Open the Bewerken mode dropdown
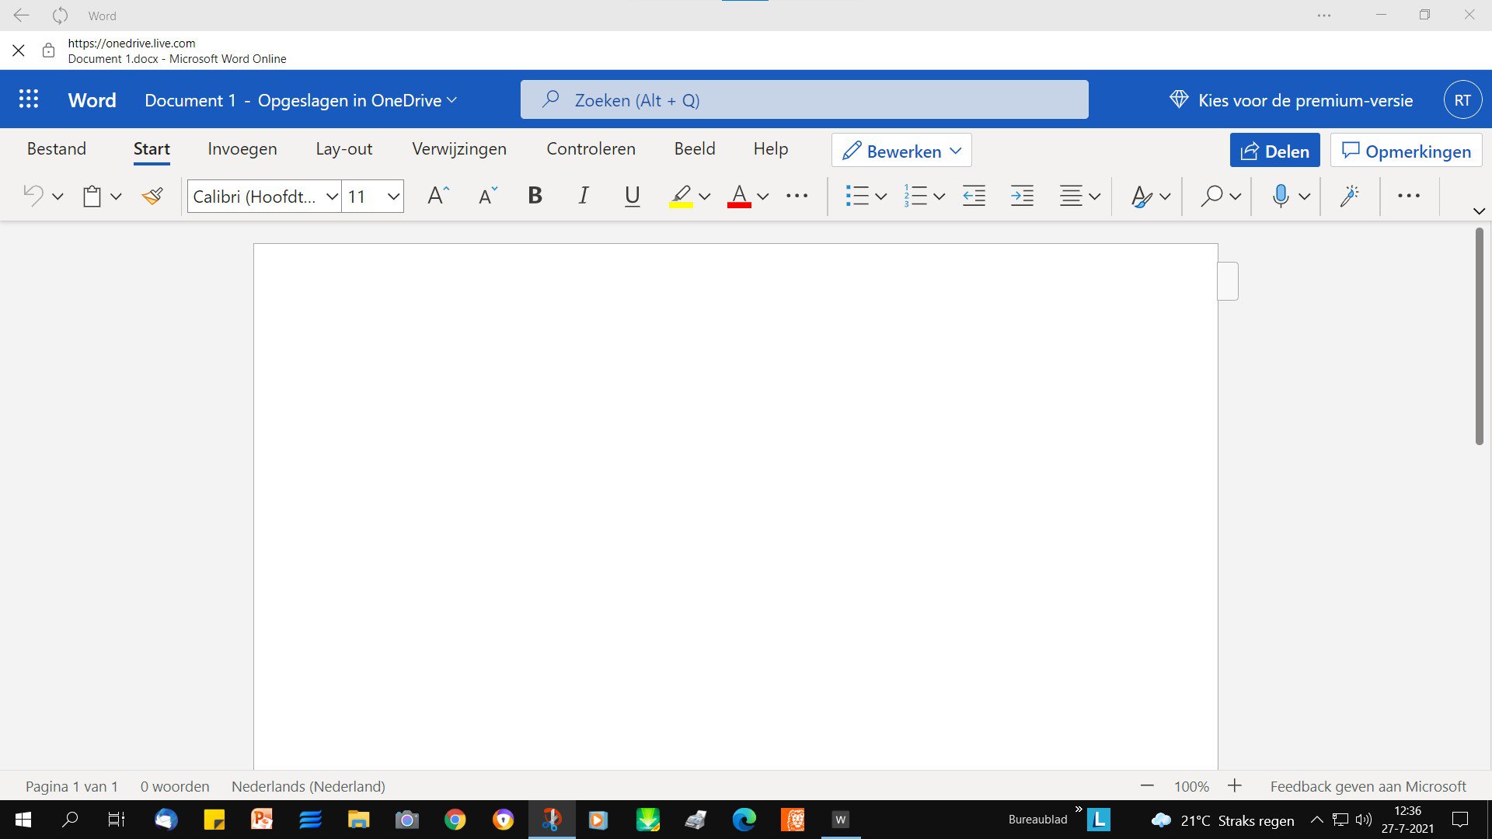Viewport: 1492px width, 839px height. (901, 151)
